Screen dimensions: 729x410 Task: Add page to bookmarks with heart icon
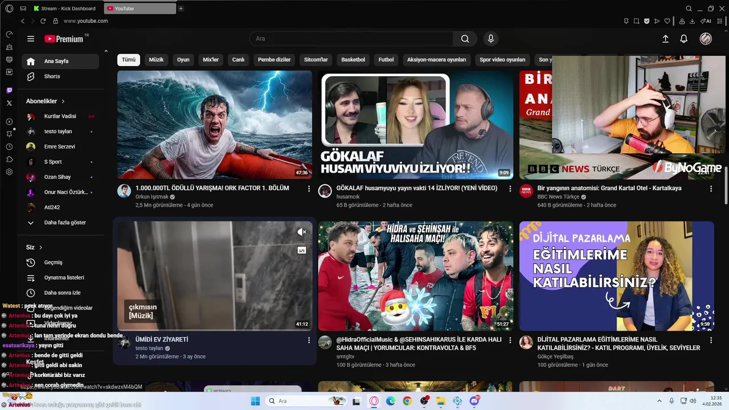[x=667, y=21]
